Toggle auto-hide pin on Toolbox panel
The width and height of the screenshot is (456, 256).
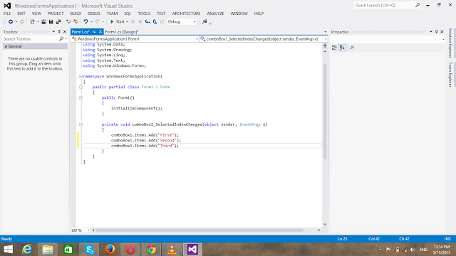[59, 31]
